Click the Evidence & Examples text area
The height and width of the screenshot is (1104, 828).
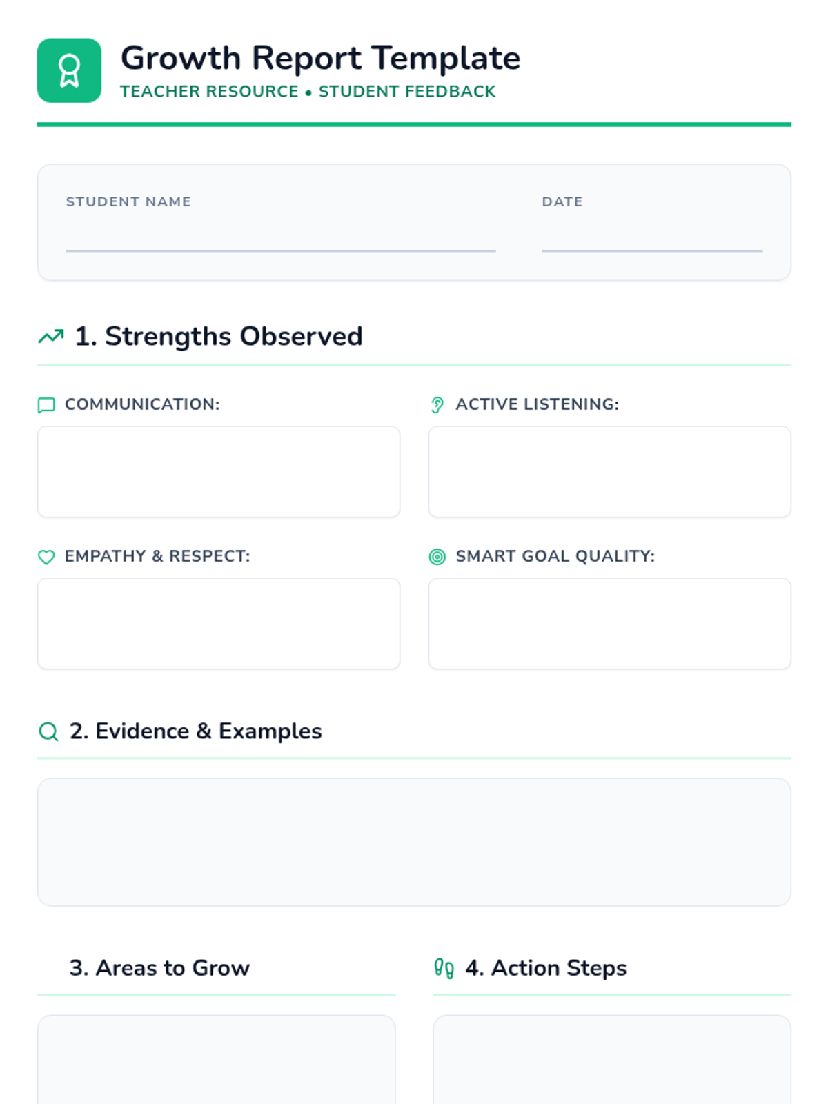[x=414, y=842]
